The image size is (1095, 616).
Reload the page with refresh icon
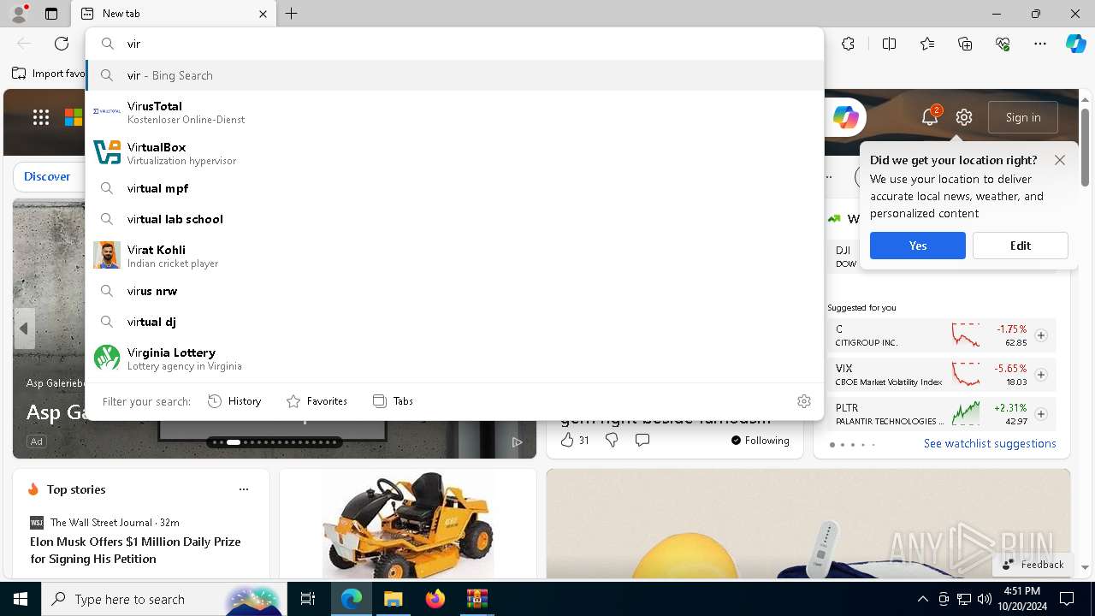(x=62, y=44)
